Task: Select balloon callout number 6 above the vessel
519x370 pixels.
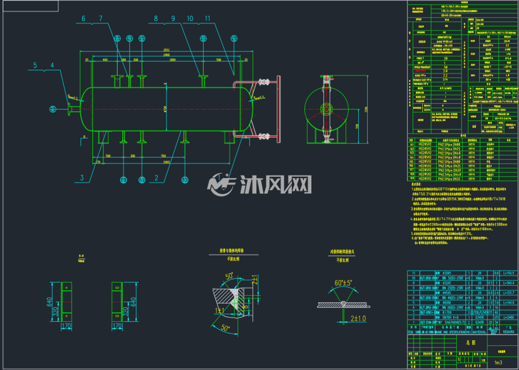Action: [x=84, y=19]
